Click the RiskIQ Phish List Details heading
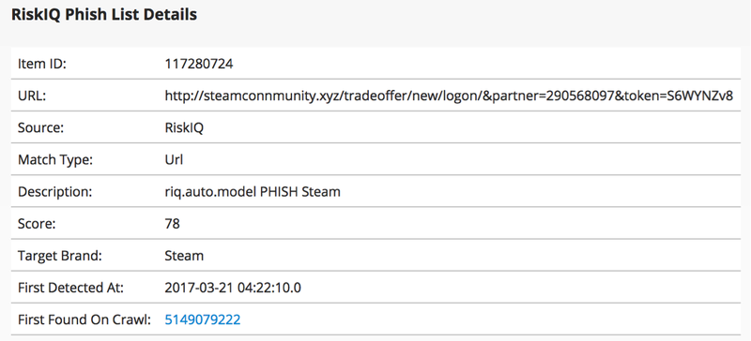 (104, 14)
